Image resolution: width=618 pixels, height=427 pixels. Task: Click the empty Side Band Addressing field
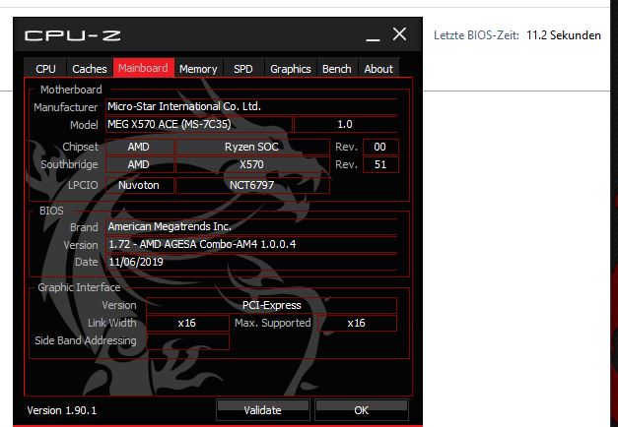(x=187, y=340)
